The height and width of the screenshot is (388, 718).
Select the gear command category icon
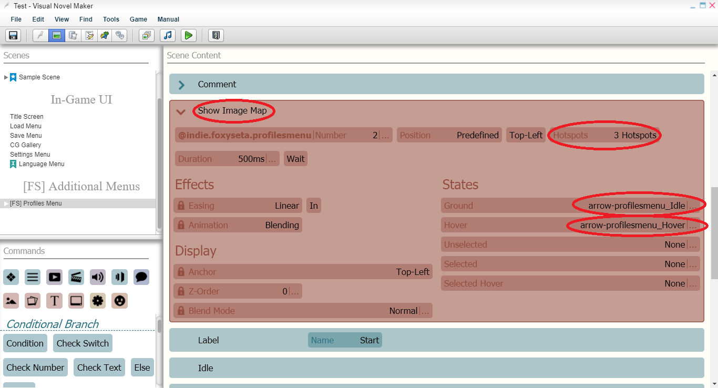coord(97,301)
